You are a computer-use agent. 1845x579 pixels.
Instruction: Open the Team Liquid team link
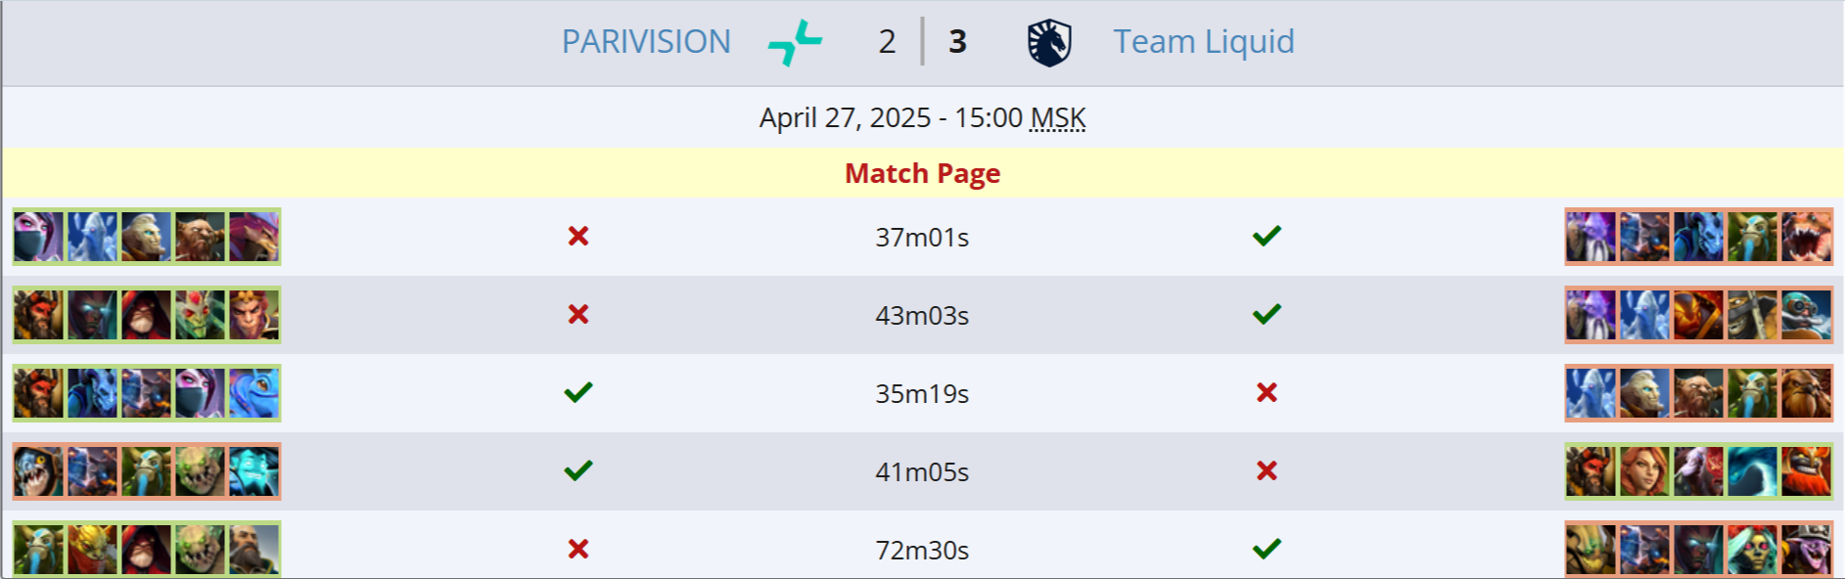click(1203, 42)
